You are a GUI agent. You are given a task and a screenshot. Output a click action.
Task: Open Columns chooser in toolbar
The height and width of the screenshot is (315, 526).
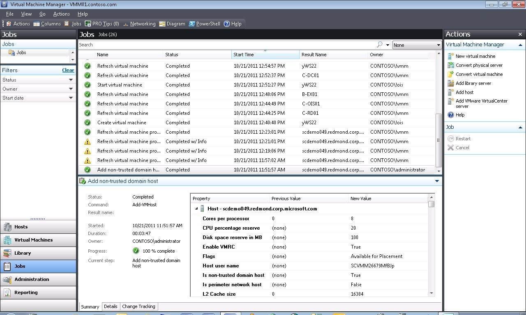47,24
